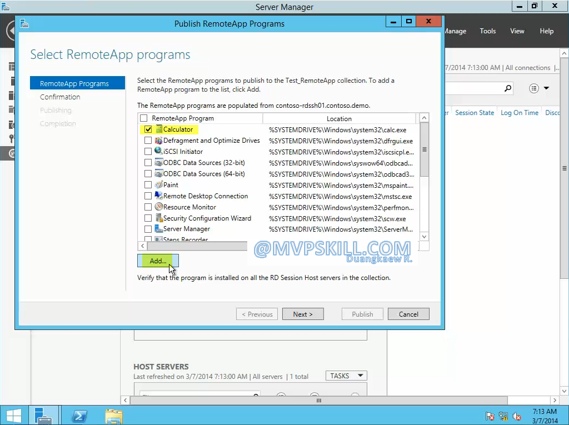Click the Next > button
This screenshot has height=425, width=569.
(x=302, y=314)
